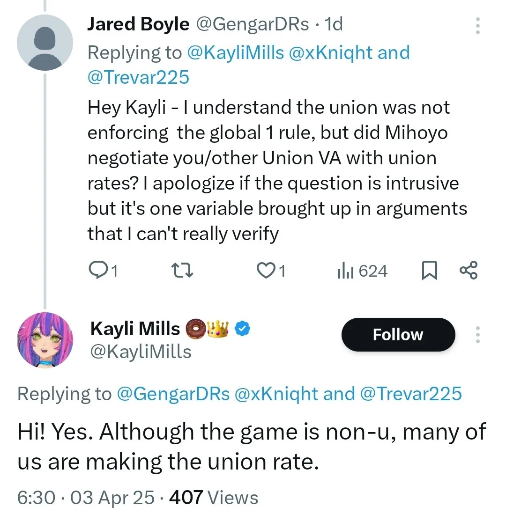The width and height of the screenshot is (506, 514).
Task: Open @Trevar225 mention in Jared's reply
Action: (139, 77)
